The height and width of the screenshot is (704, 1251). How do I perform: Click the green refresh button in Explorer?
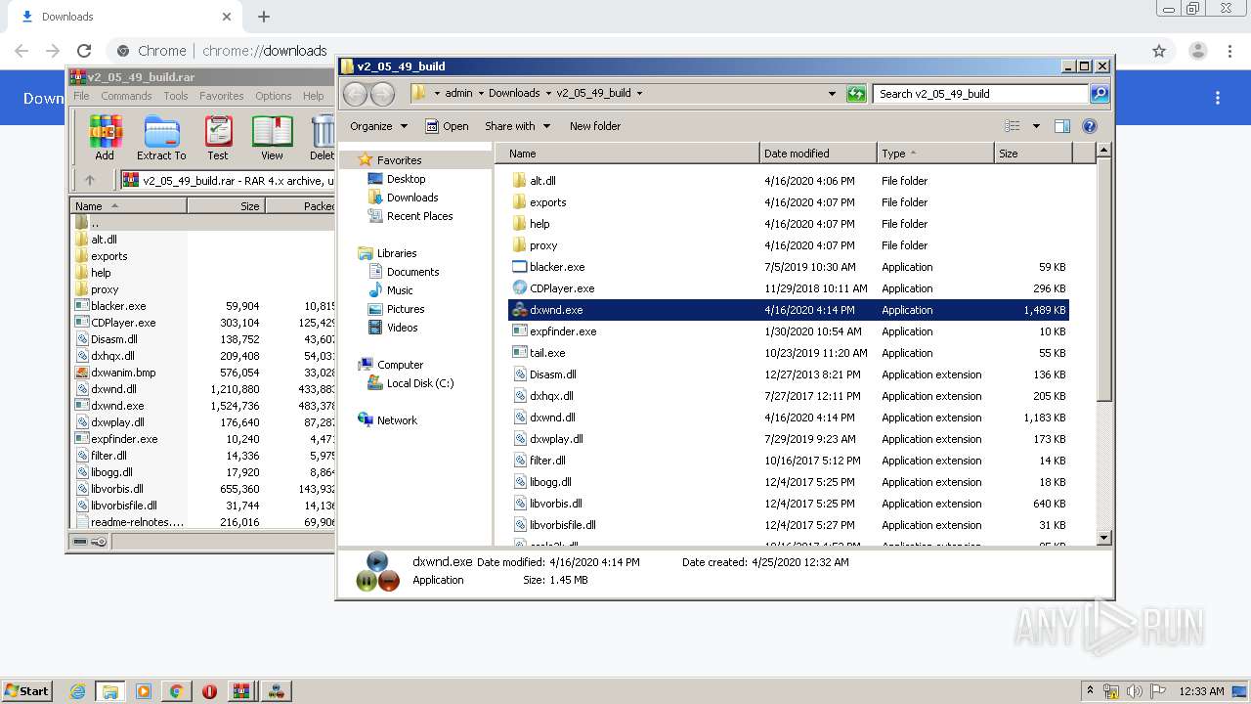pos(856,94)
